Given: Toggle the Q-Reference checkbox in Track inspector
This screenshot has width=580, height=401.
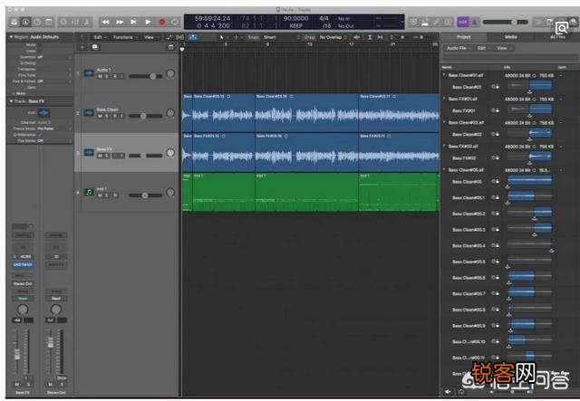Looking at the screenshot, I should 40,135.
